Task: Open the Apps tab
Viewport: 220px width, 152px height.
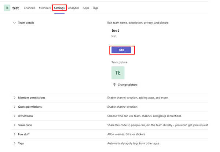Action: pos(86,8)
